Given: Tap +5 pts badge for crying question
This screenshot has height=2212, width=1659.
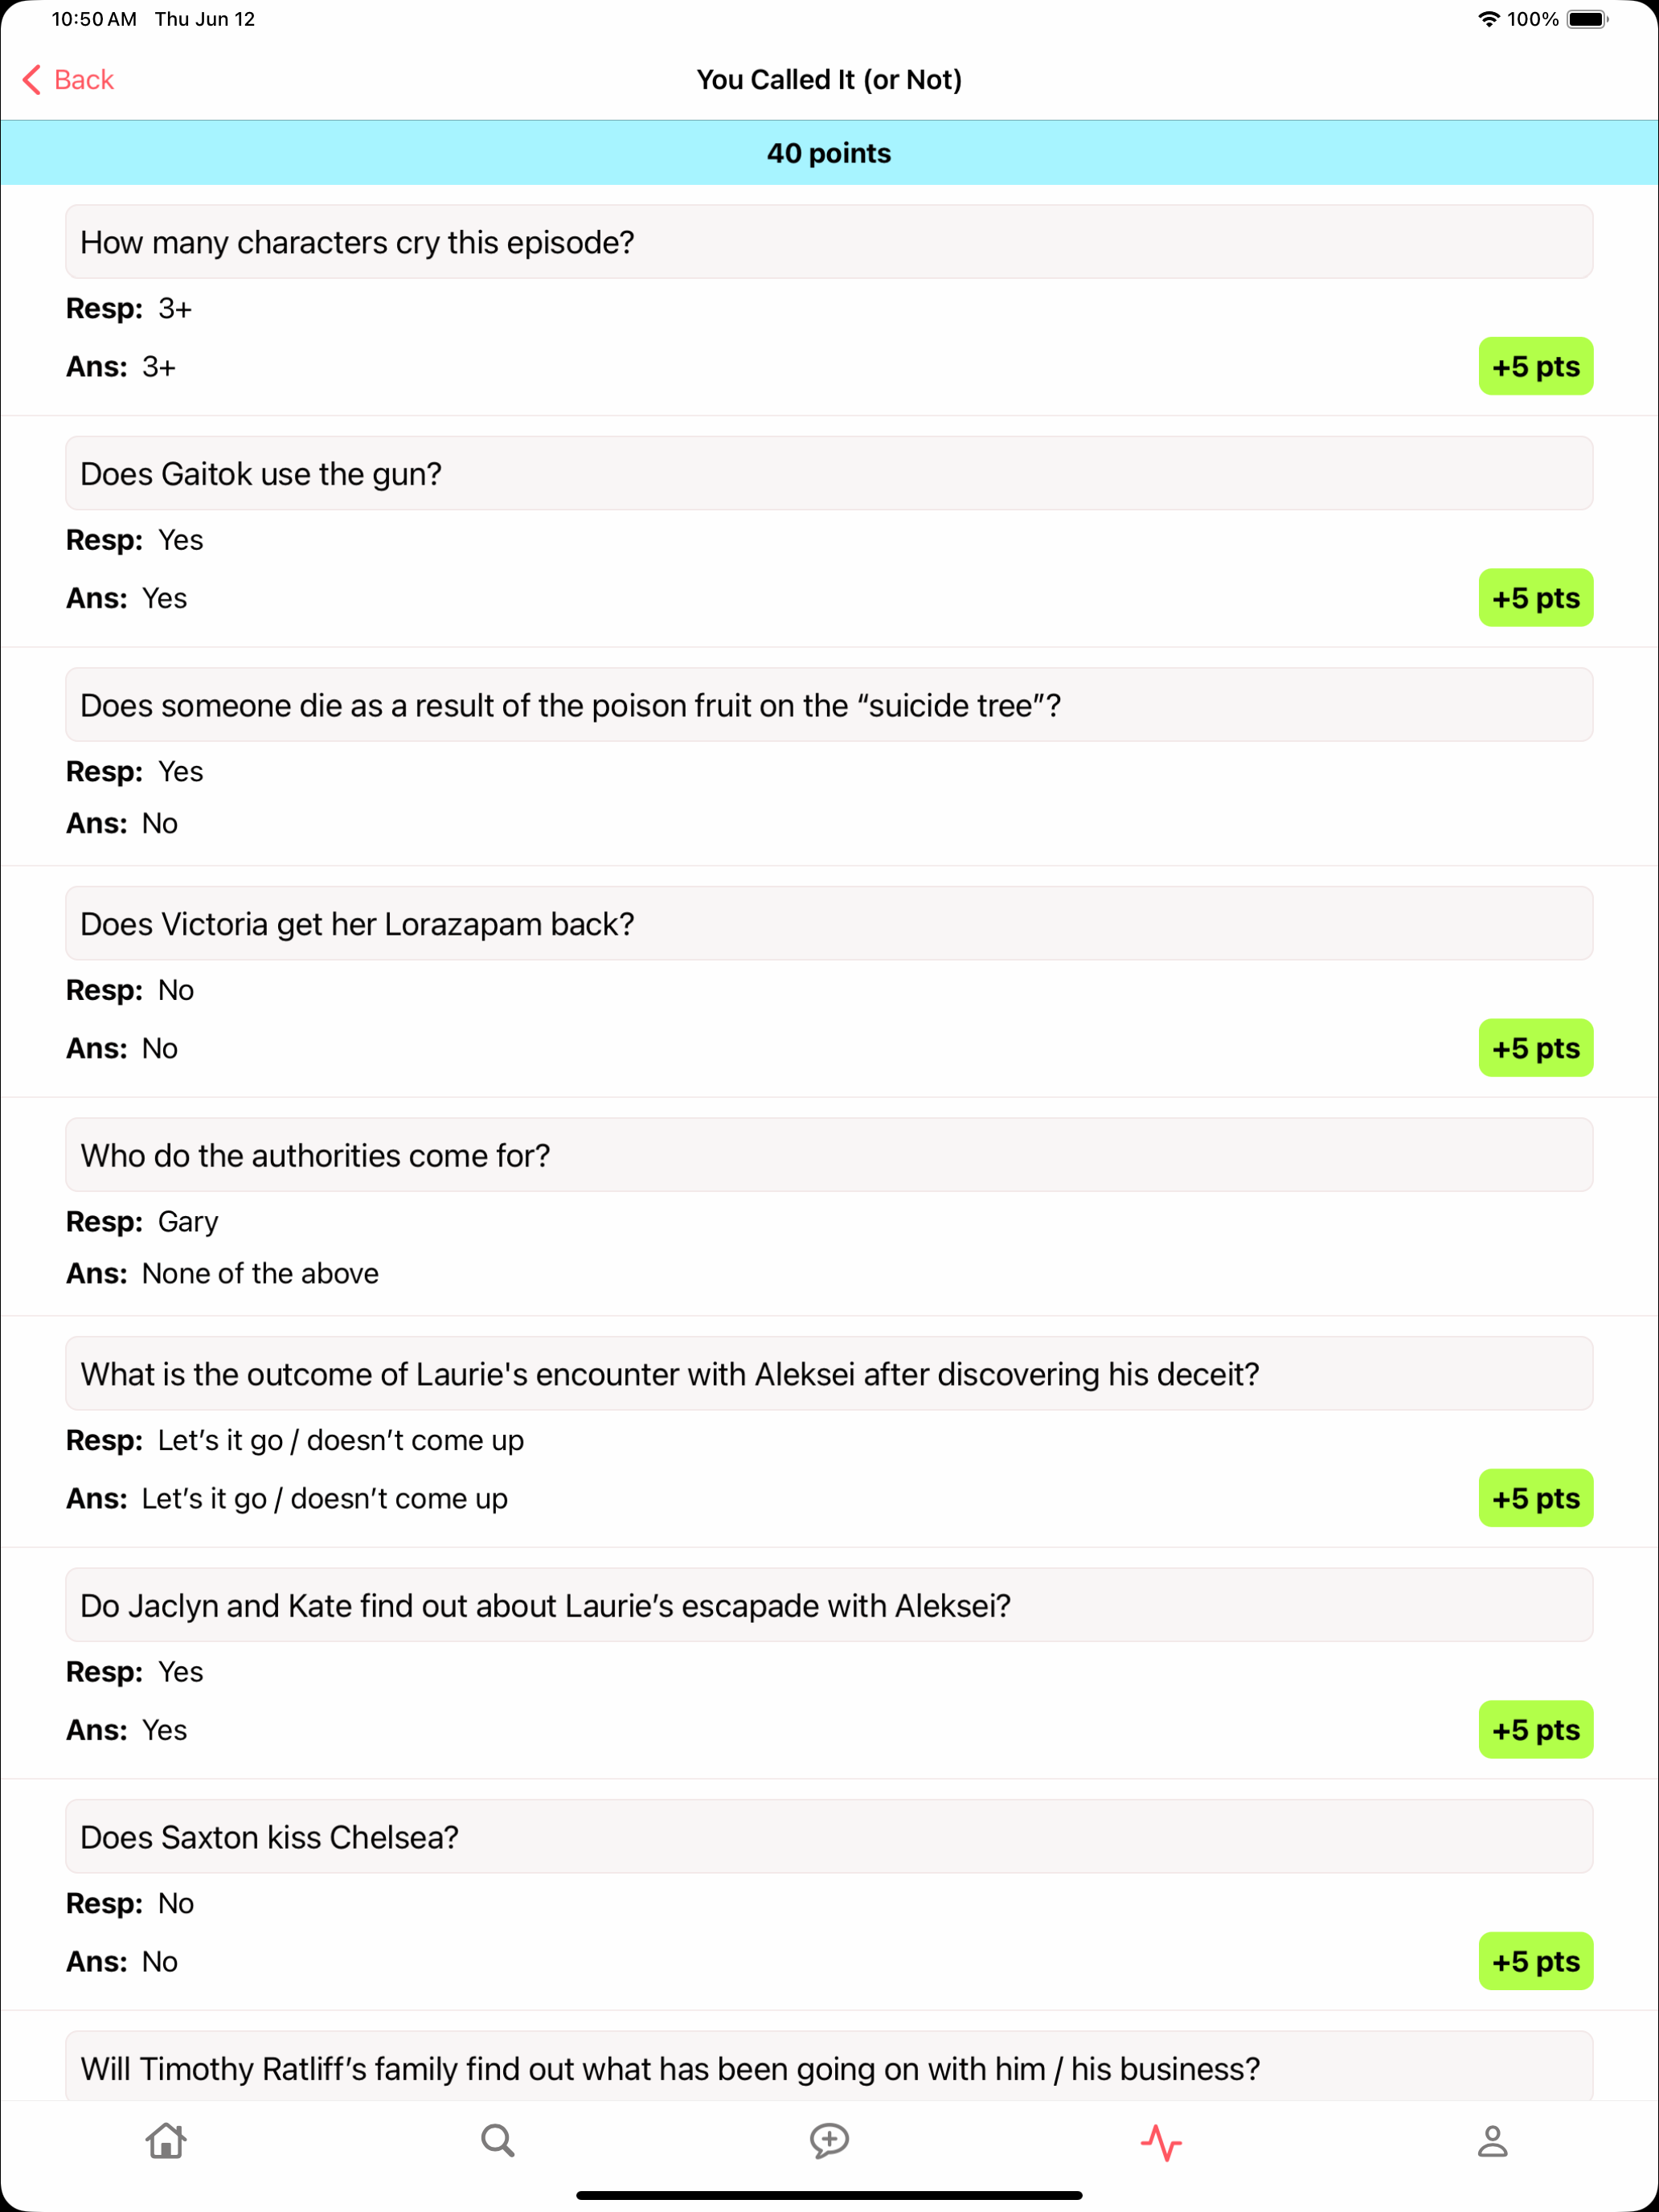Looking at the screenshot, I should 1535,366.
